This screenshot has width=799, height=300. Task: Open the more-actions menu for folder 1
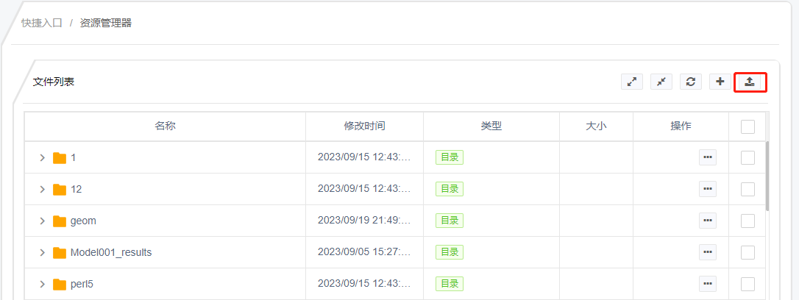[x=707, y=158]
